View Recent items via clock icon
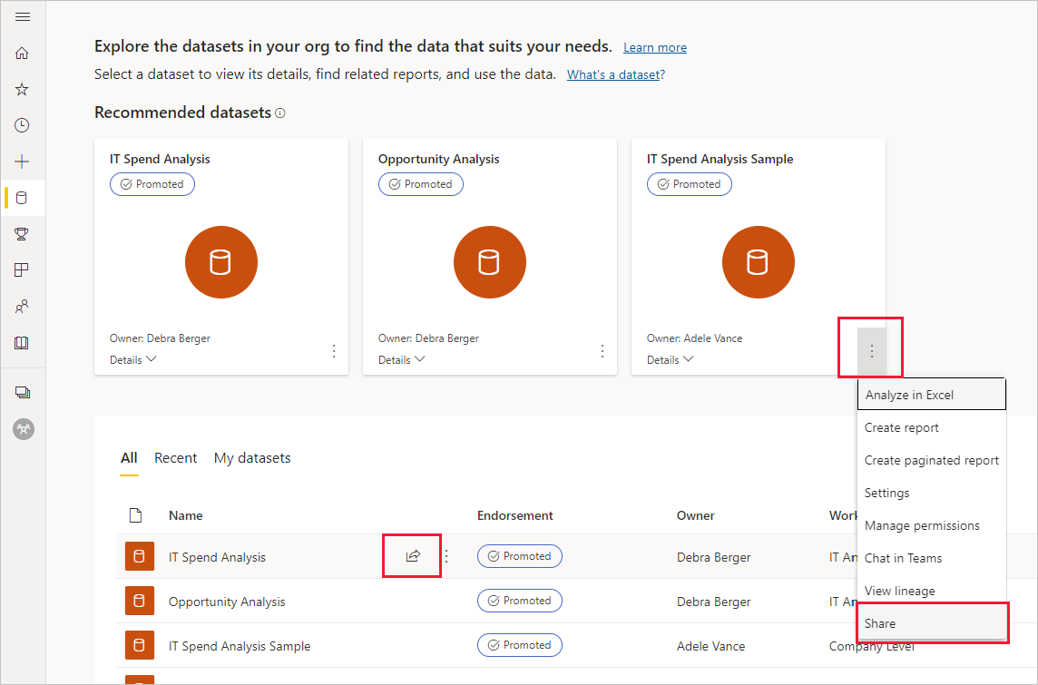 [x=24, y=125]
